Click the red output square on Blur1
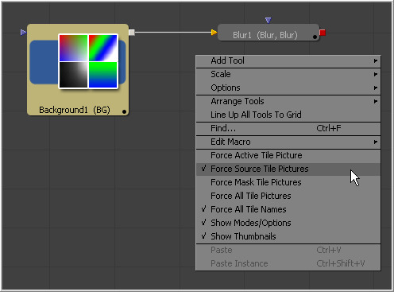This screenshot has height=292, width=394. [323, 33]
